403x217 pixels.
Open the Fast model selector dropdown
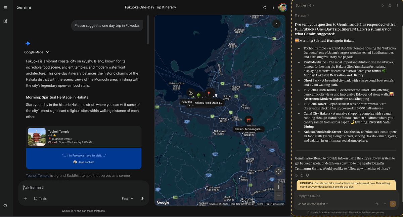(128, 198)
